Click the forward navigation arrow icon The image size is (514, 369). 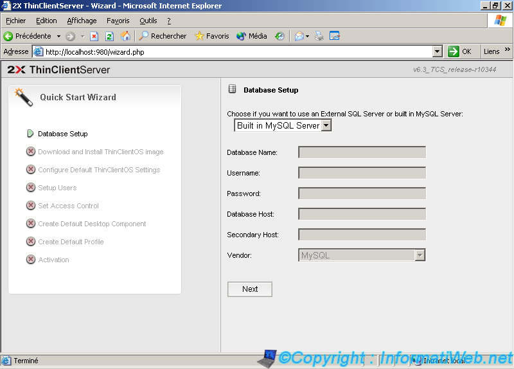point(70,36)
